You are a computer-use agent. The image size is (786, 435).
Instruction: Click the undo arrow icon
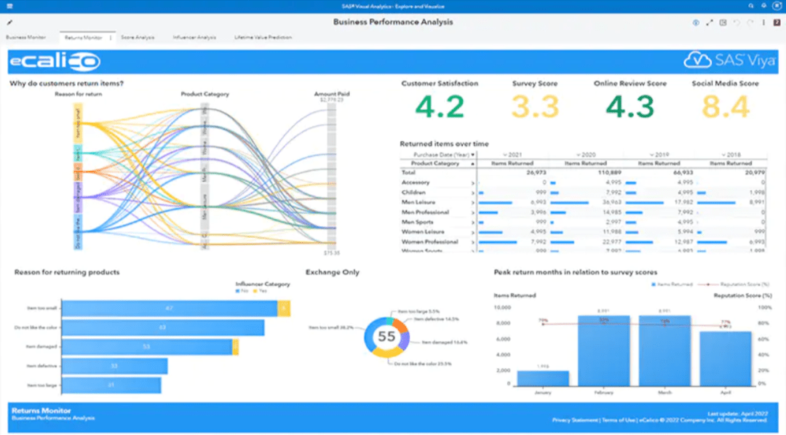point(737,23)
